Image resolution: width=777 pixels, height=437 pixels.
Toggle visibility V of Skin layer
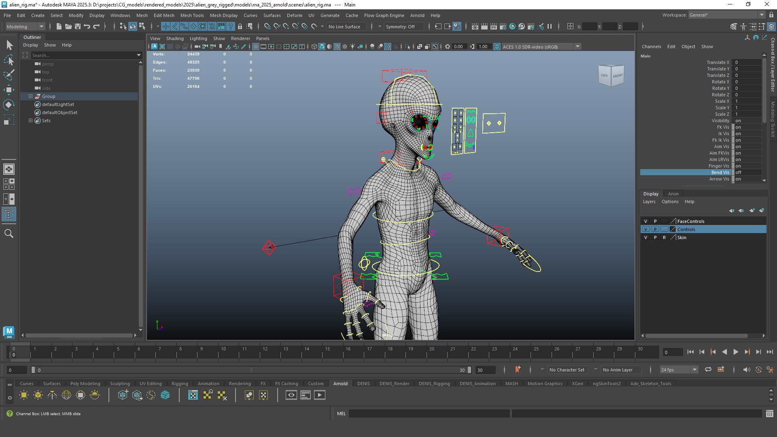pos(645,238)
